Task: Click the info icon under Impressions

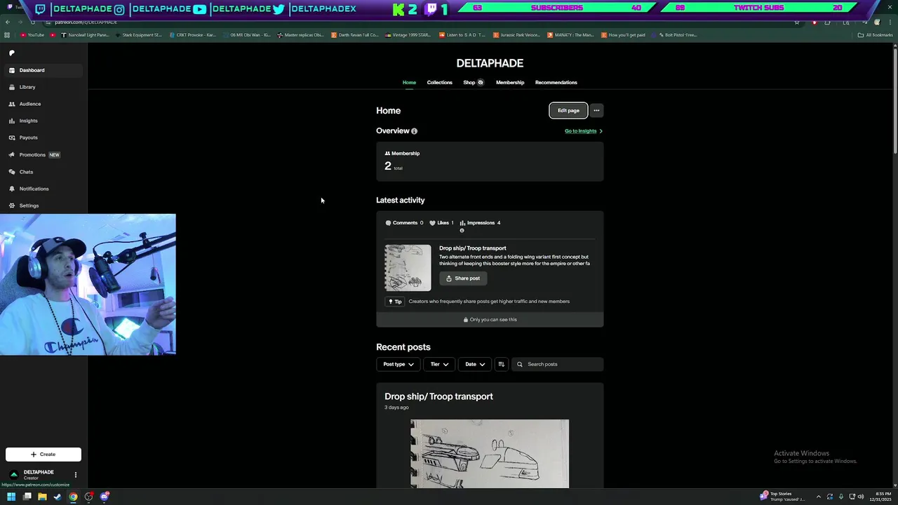Action: [x=462, y=231]
